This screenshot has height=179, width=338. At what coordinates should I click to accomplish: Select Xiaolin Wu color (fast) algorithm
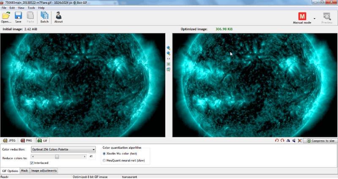click(x=104, y=153)
